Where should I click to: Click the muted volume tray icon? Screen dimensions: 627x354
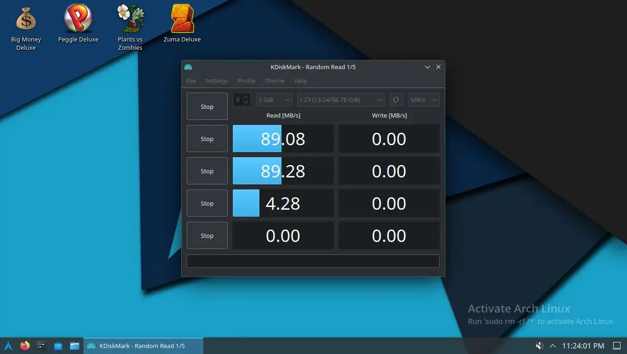point(539,346)
